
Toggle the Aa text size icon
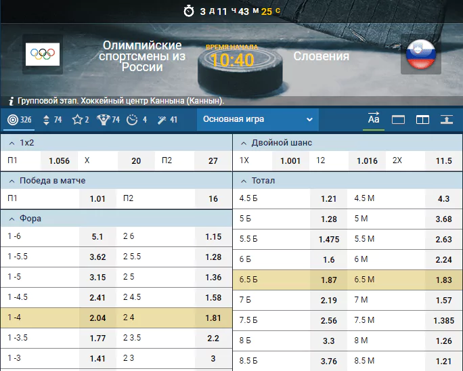point(374,118)
